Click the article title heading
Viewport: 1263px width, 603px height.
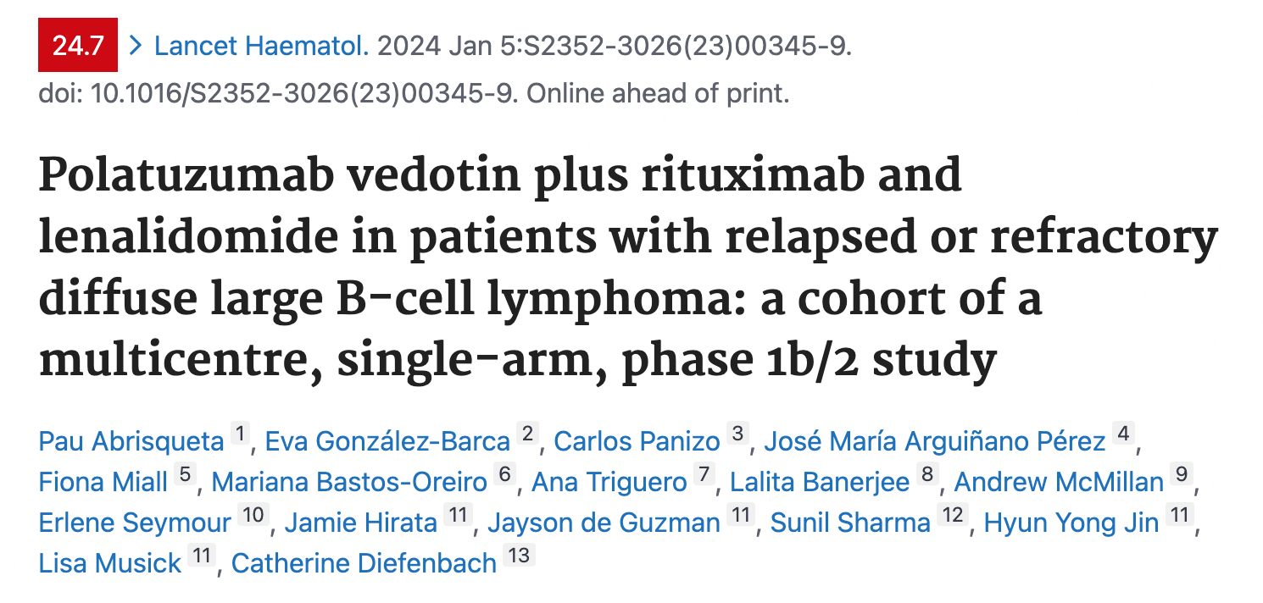click(628, 267)
